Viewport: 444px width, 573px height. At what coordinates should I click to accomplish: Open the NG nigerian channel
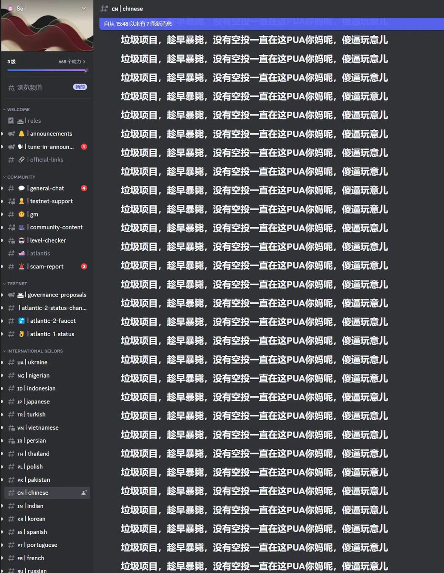47,375
